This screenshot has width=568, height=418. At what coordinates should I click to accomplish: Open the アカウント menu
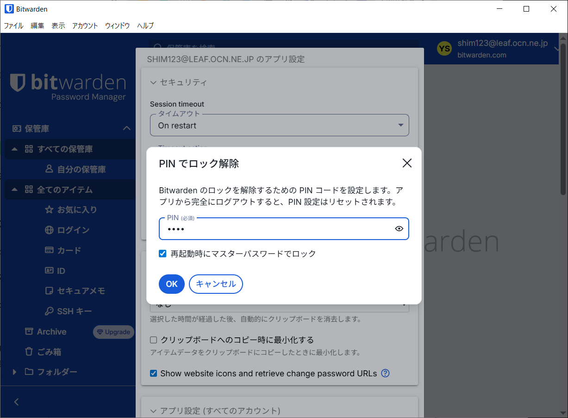(x=85, y=26)
